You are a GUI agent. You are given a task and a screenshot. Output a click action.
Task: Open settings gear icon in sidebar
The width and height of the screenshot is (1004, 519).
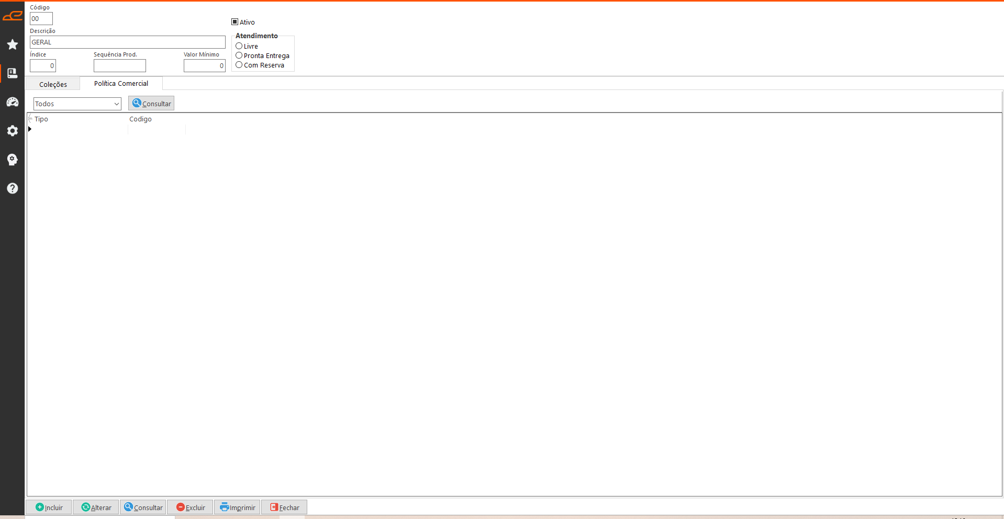[x=13, y=131]
